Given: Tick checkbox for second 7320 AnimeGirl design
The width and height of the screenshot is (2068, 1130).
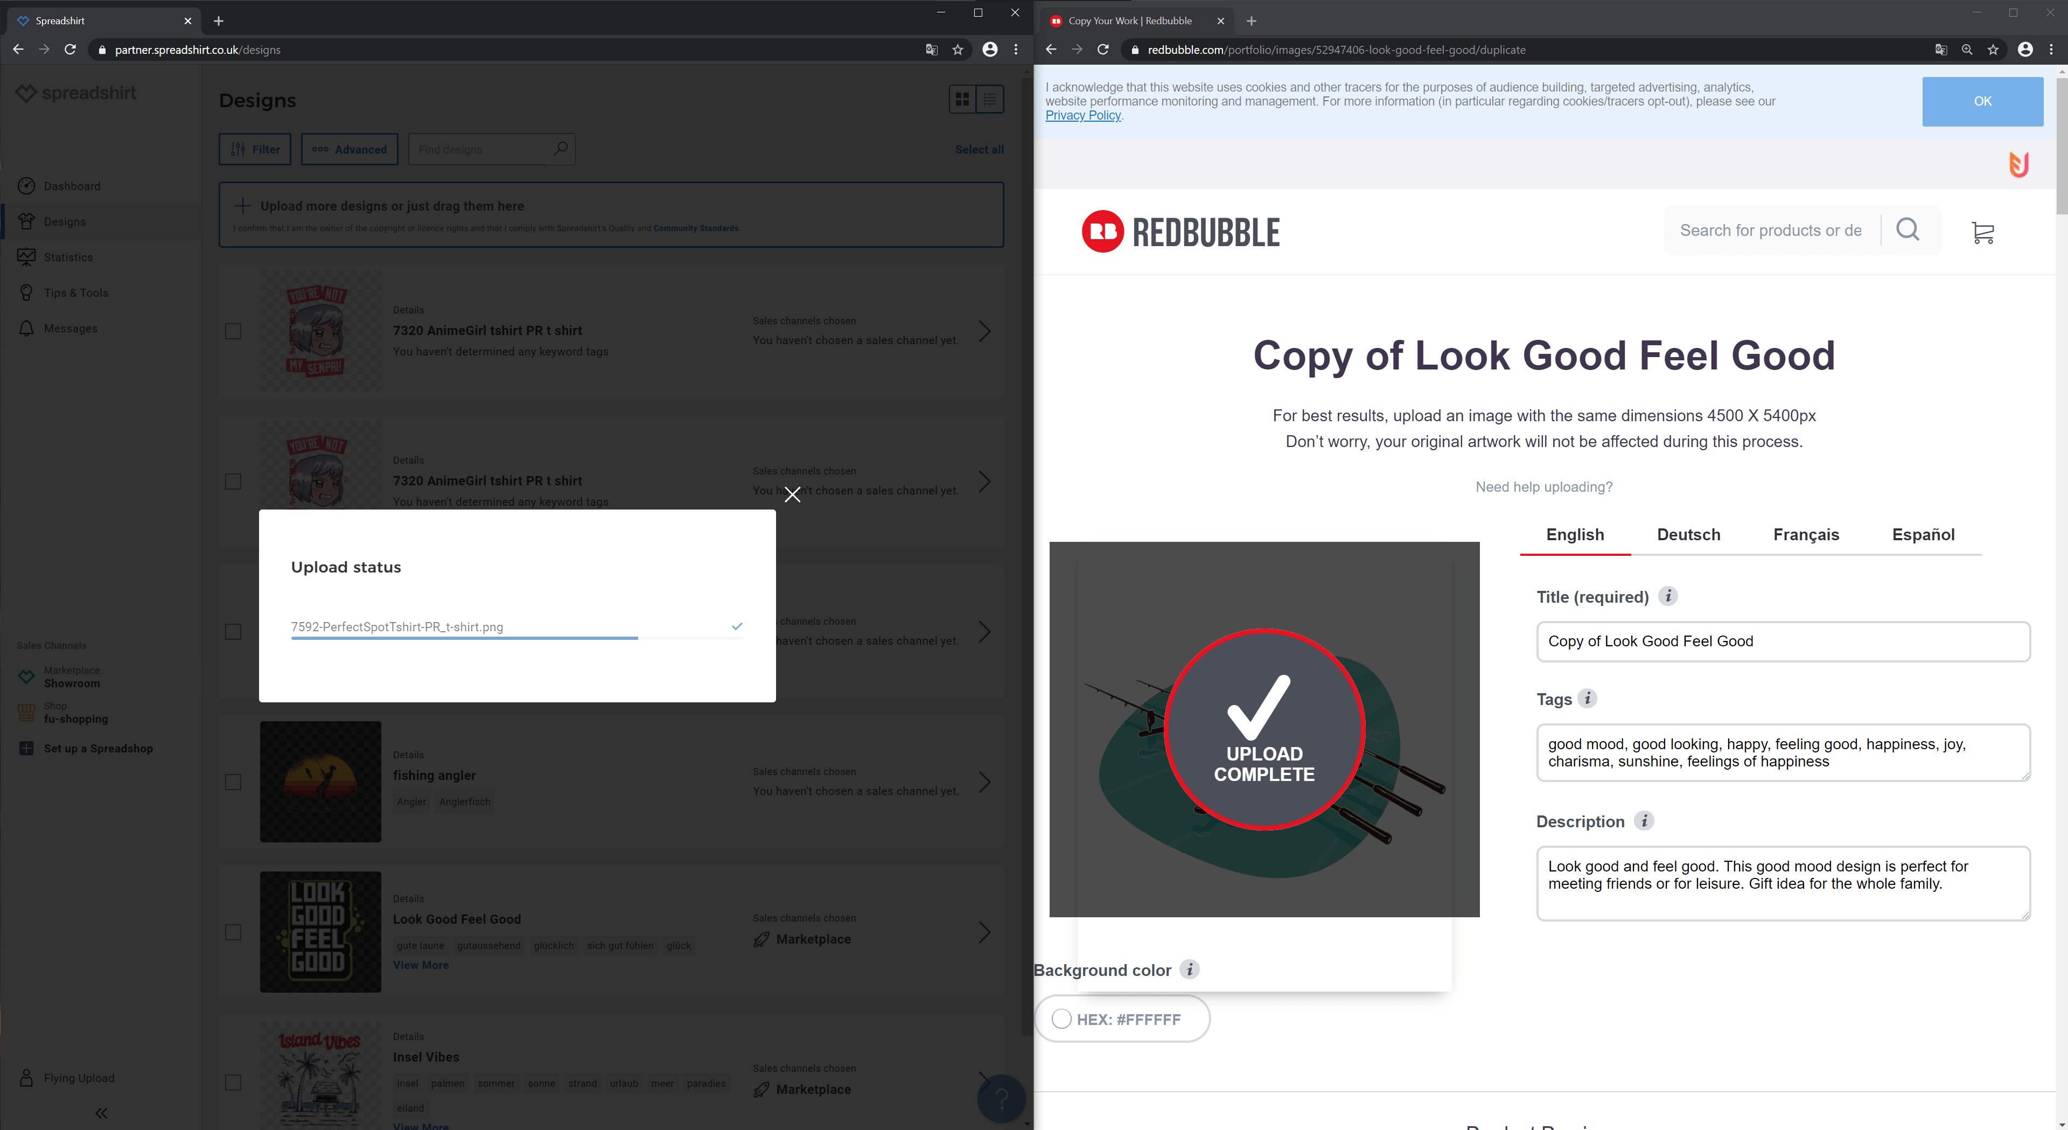Looking at the screenshot, I should 233,481.
